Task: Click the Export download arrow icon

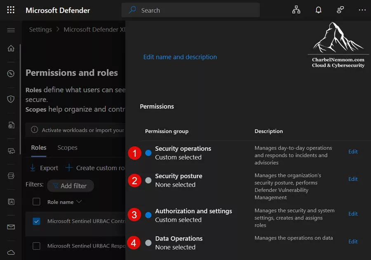Action: pos(33,168)
